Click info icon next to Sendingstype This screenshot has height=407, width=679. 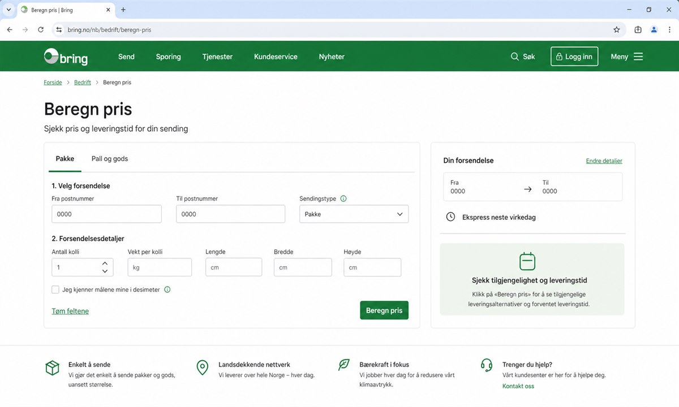[x=343, y=198]
